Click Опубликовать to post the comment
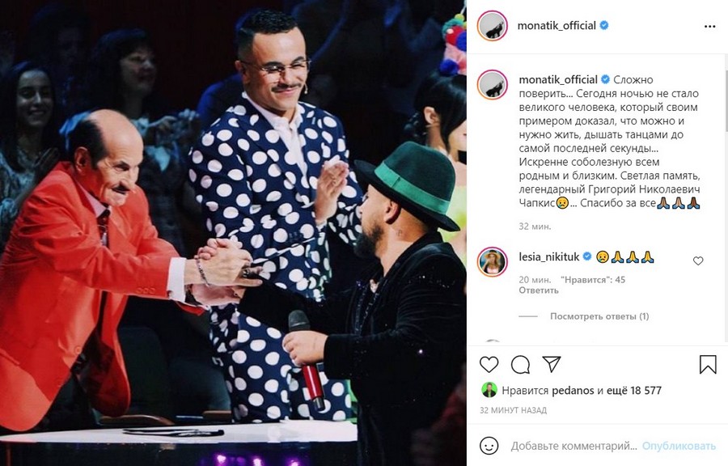728x466 pixels. (679, 446)
